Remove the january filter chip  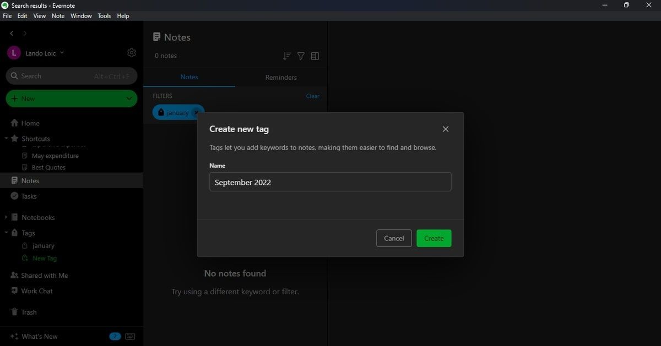click(197, 112)
